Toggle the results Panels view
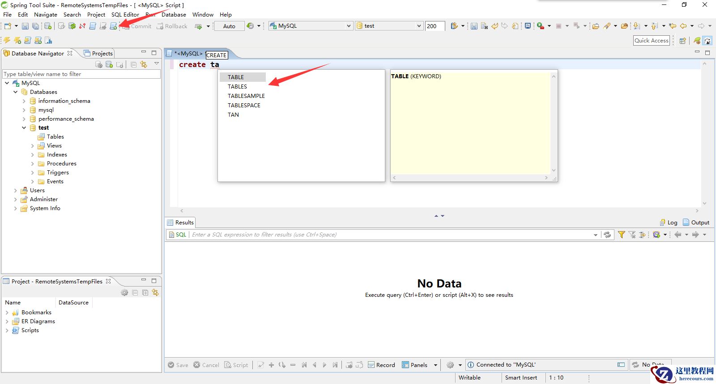The height and width of the screenshot is (384, 716). click(415, 365)
